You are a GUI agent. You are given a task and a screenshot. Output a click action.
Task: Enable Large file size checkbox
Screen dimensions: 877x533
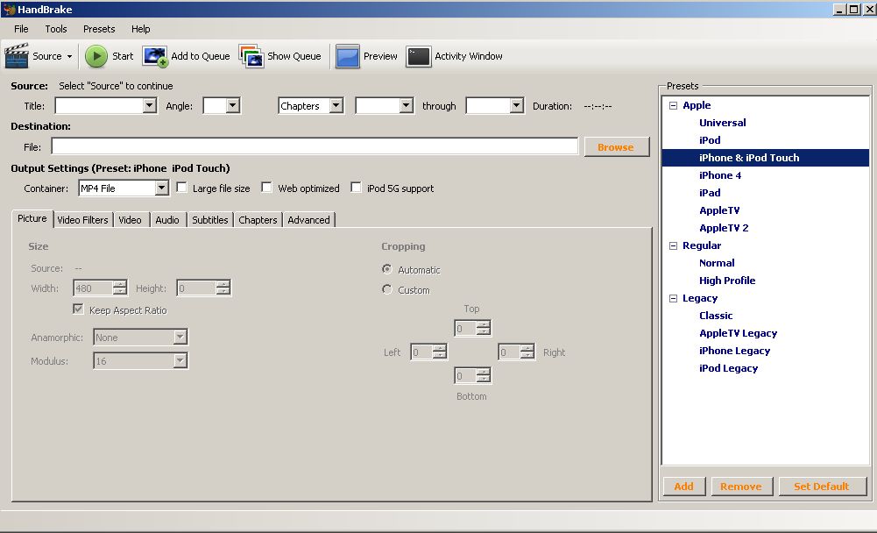tap(181, 188)
